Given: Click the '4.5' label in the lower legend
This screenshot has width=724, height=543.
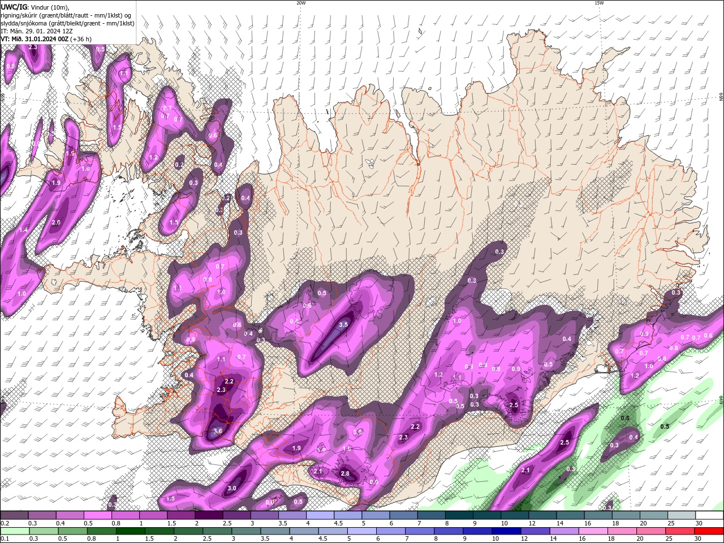Looking at the screenshot, I should 322,539.
